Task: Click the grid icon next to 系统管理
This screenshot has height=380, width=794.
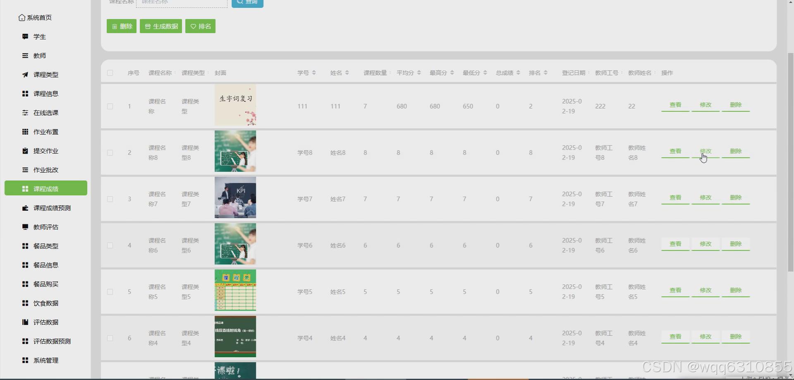Action: [25, 360]
